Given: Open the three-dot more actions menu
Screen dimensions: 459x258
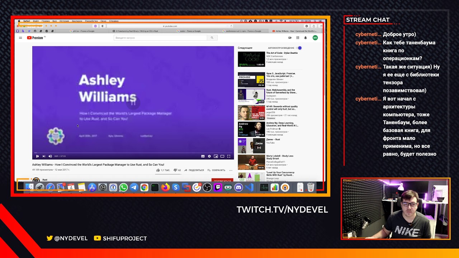Looking at the screenshot, I should click(231, 170).
